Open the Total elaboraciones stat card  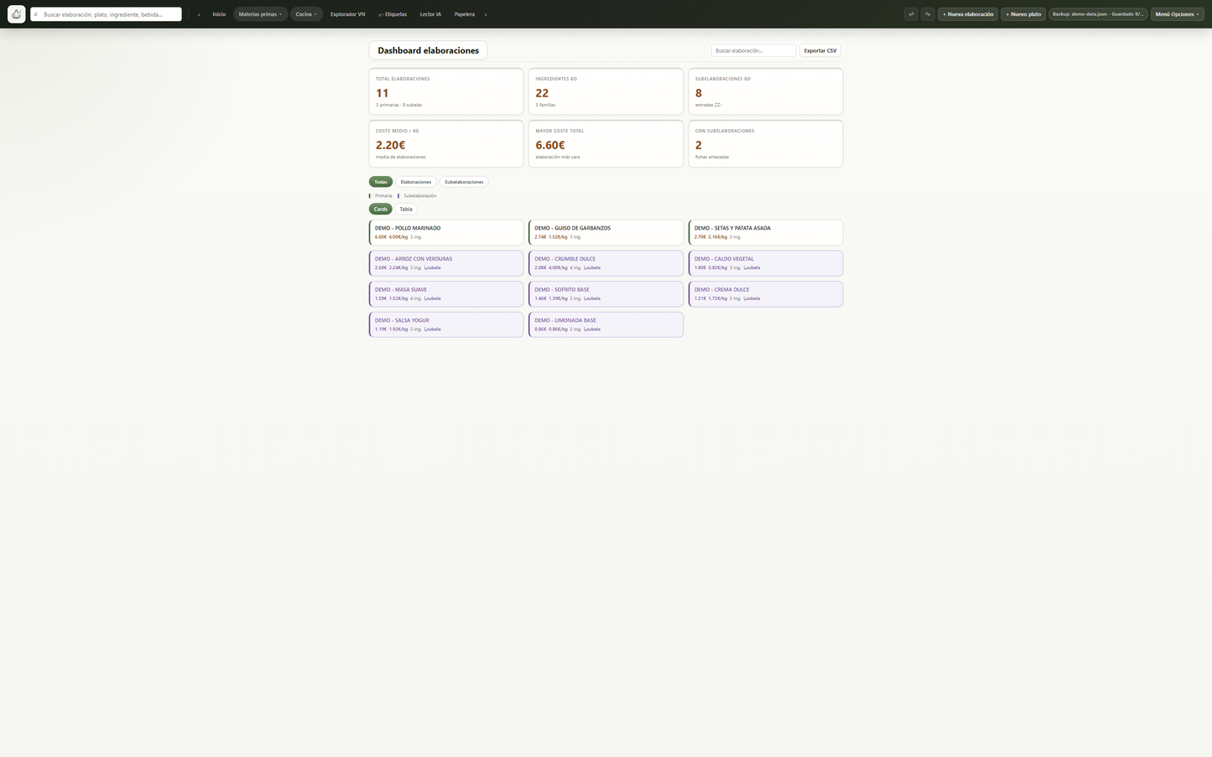click(446, 91)
